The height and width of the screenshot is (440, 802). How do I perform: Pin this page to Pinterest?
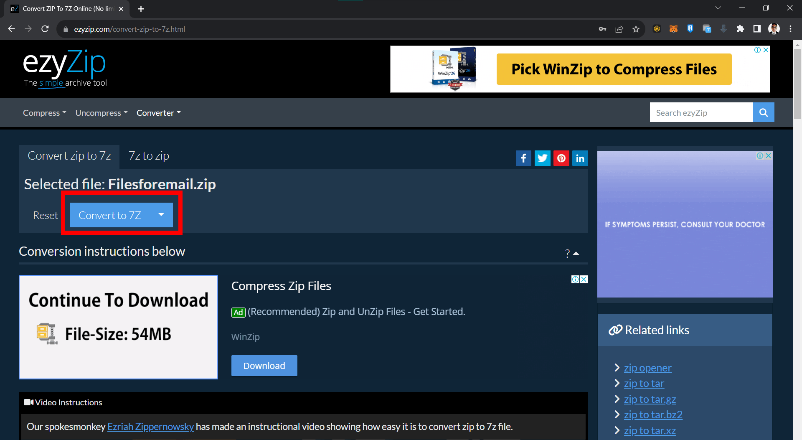coord(561,158)
